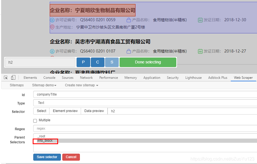Open the Application tab

coord(152,78)
